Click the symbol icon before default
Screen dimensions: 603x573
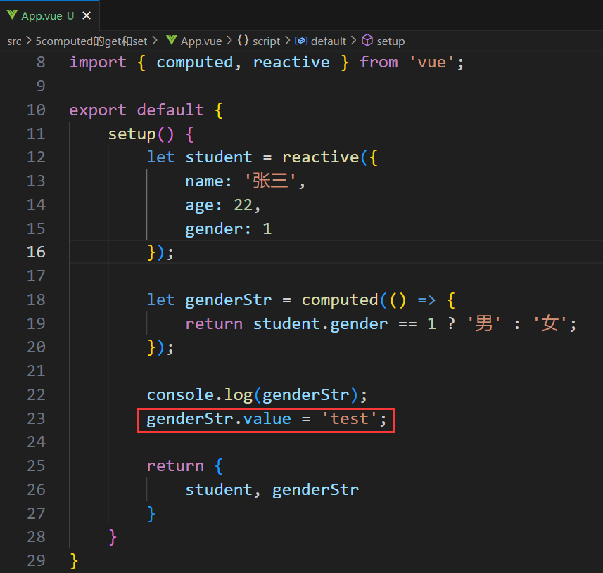(301, 40)
